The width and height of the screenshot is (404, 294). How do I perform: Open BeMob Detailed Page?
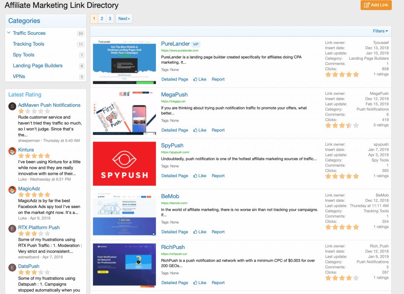(x=175, y=232)
